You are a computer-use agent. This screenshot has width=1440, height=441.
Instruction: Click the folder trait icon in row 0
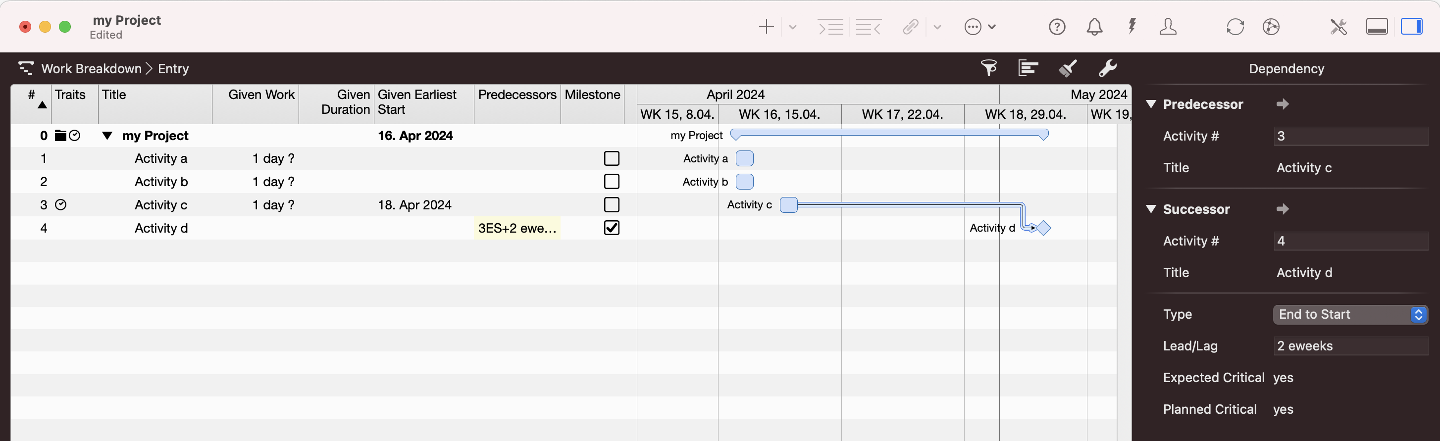(60, 135)
